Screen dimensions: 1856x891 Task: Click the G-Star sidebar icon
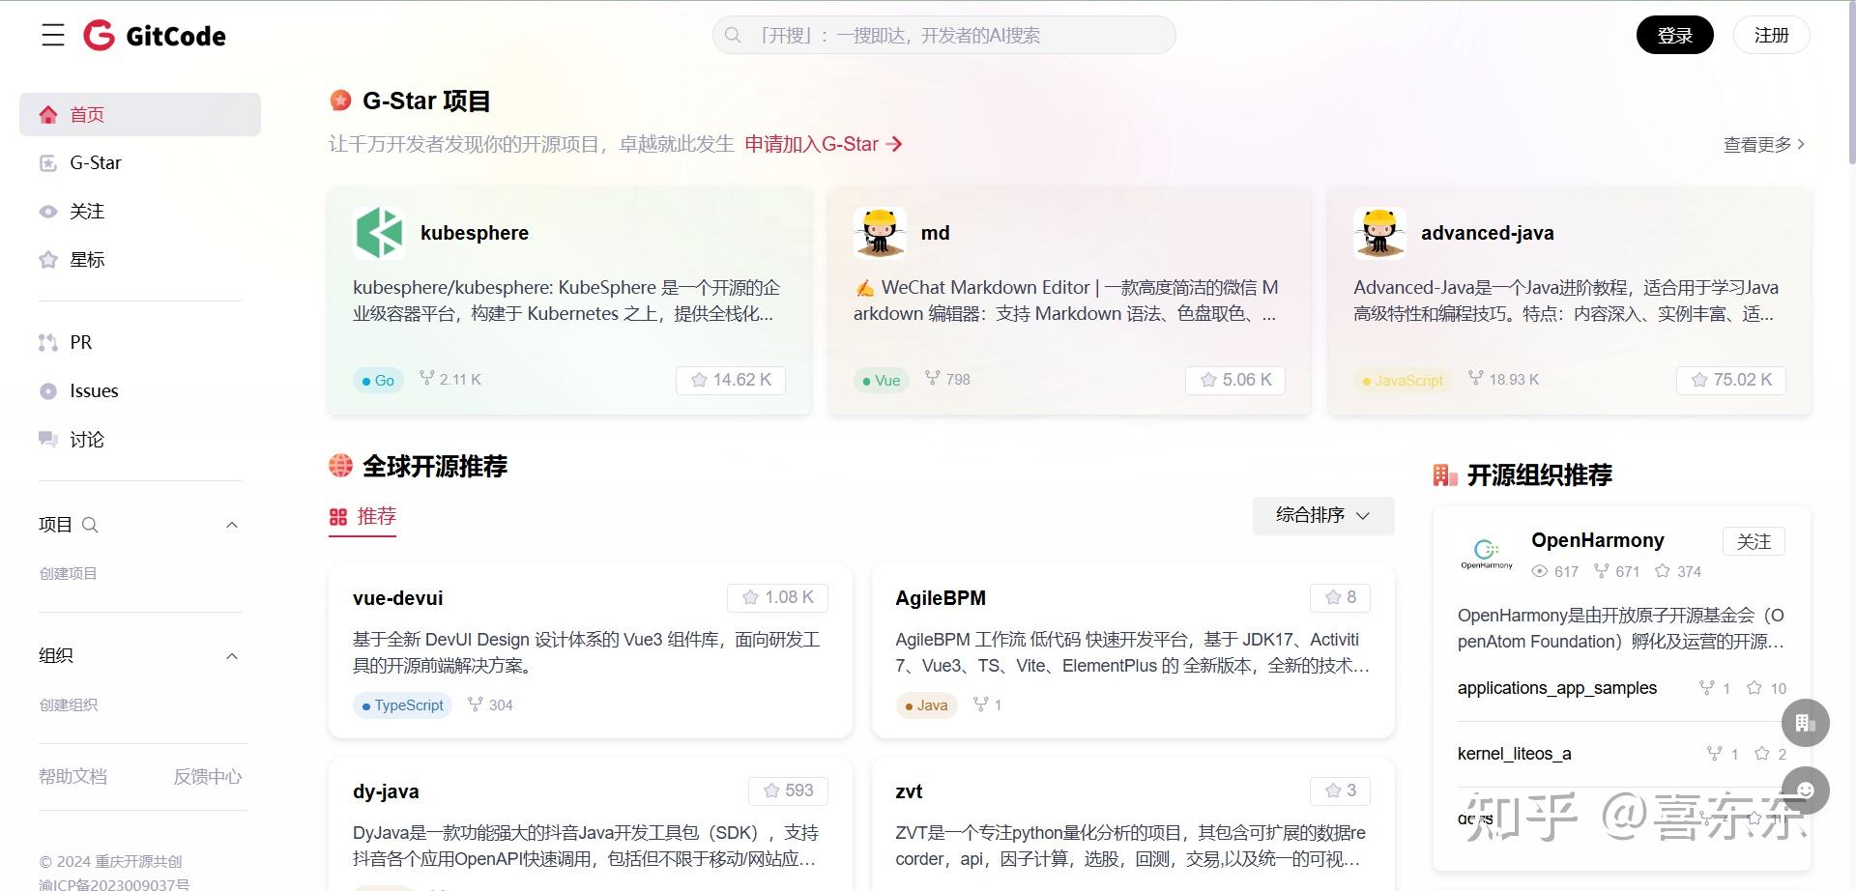[x=48, y=163]
